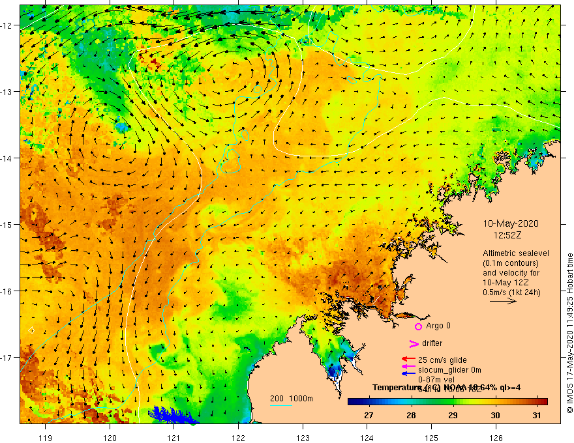Viewport: 574px width, 443px height.
Task: Click the longitude 126 axis label
Action: tap(496, 438)
